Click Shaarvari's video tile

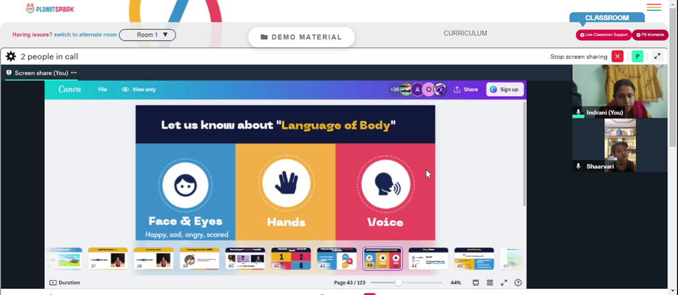[x=620, y=145]
